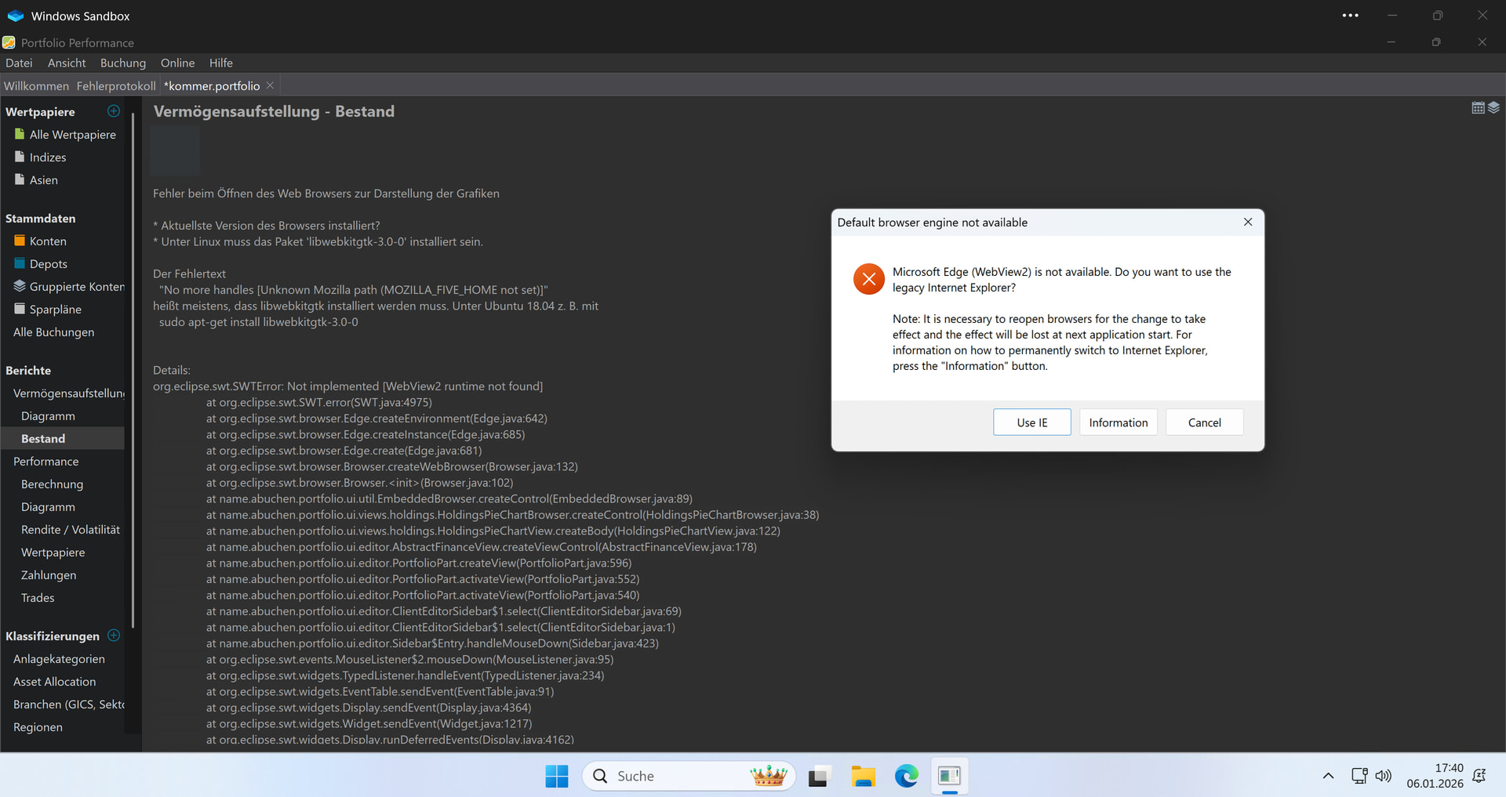Dismiss the browser engine dialog via X

click(1247, 223)
